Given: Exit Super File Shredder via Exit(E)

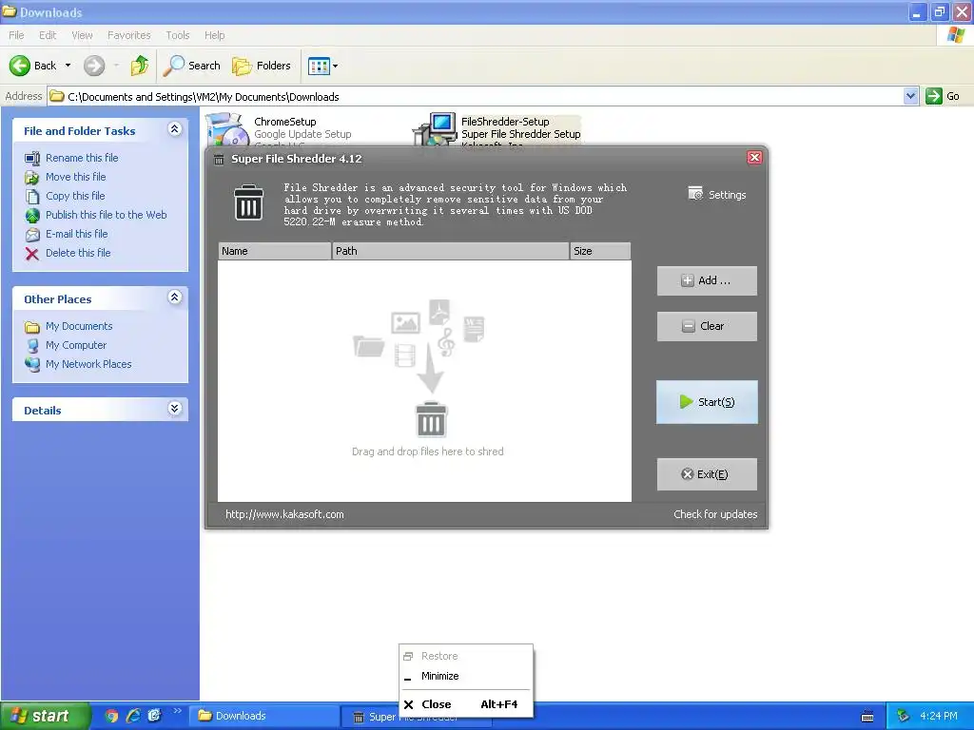Looking at the screenshot, I should point(707,474).
